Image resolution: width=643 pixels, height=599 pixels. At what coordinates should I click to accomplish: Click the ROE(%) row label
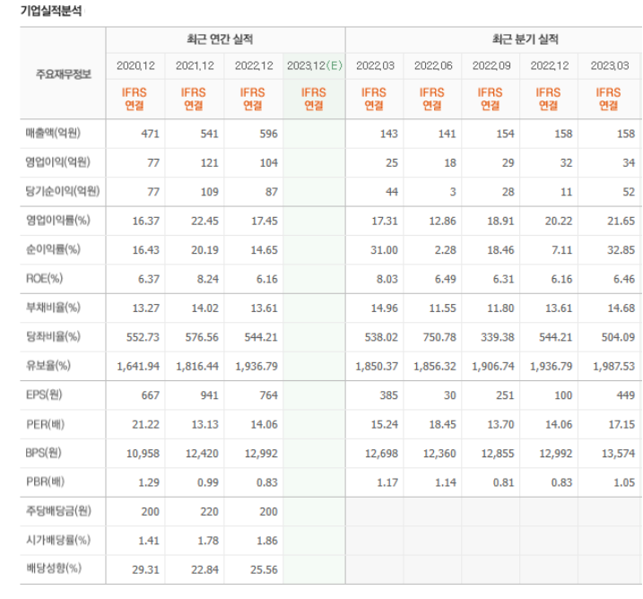44,279
